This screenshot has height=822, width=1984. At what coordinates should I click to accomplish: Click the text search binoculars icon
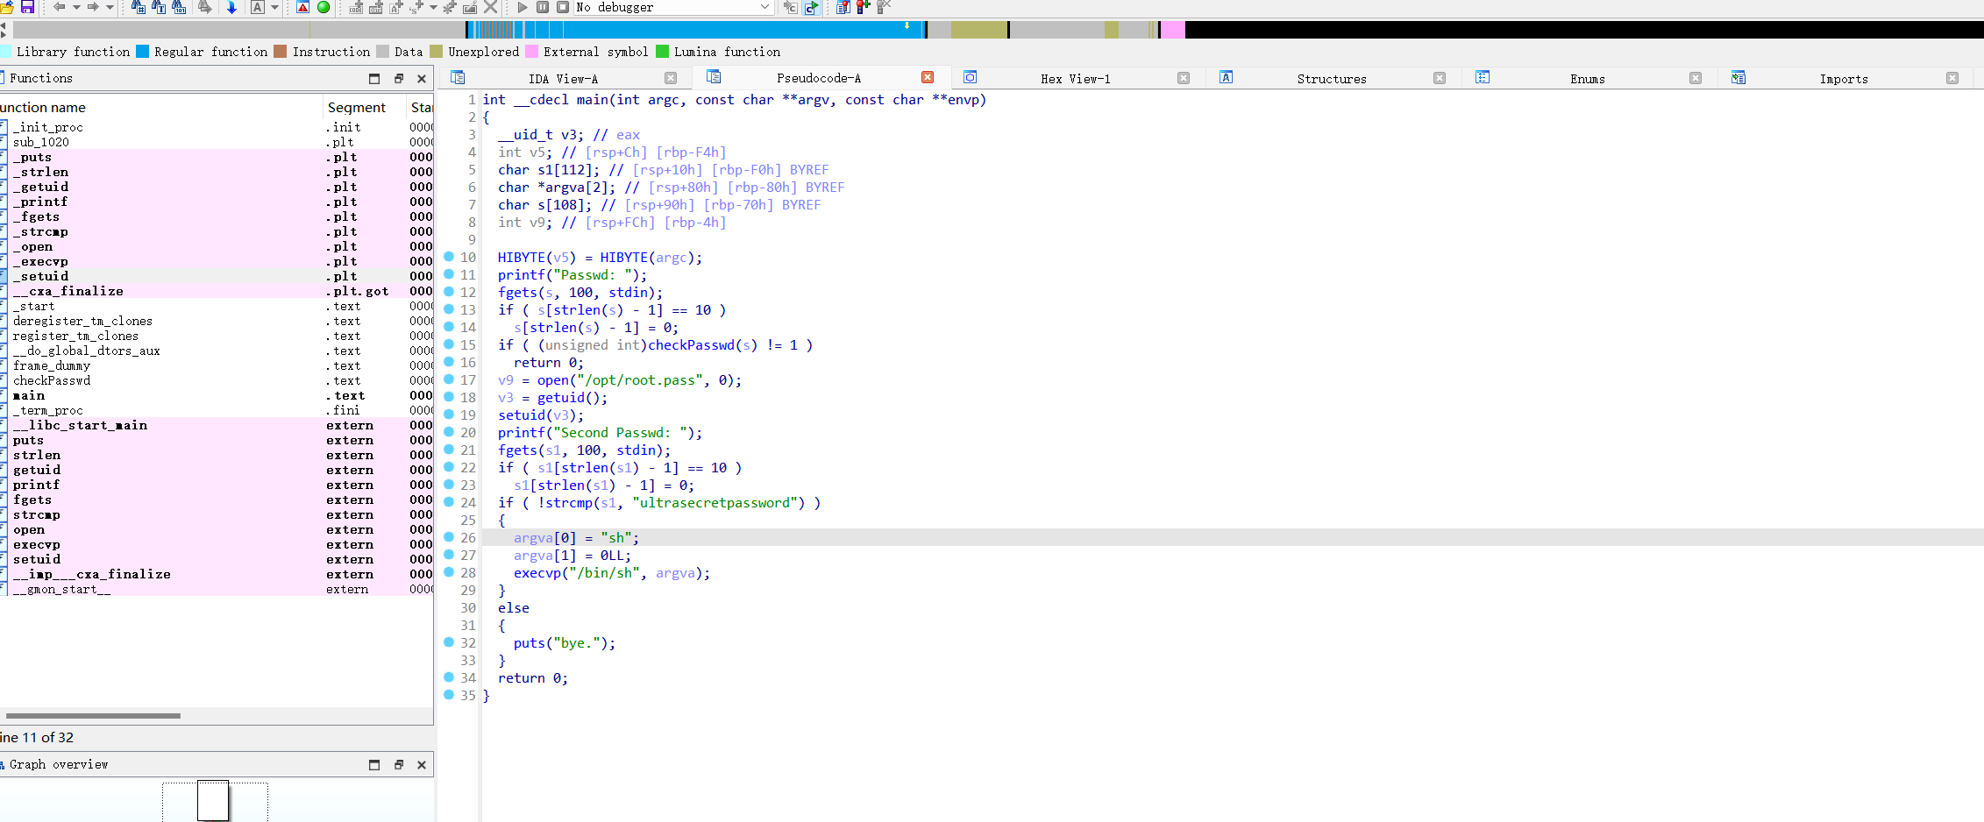point(159,7)
